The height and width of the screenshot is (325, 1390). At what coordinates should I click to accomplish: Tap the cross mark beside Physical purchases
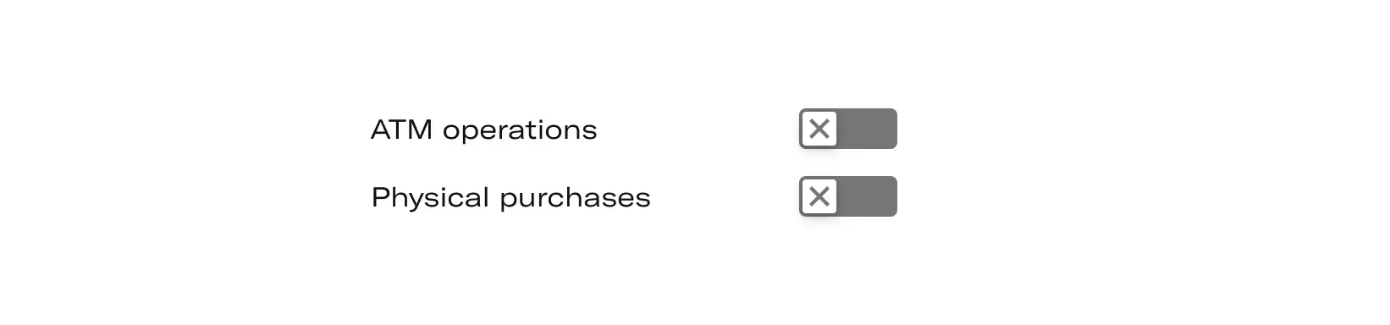point(819,196)
